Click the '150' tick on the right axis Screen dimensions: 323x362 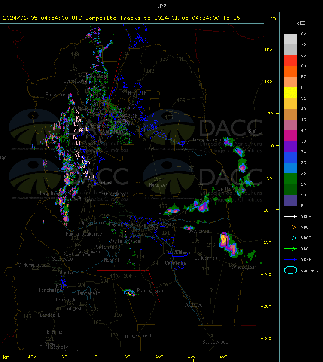tap(268, 49)
